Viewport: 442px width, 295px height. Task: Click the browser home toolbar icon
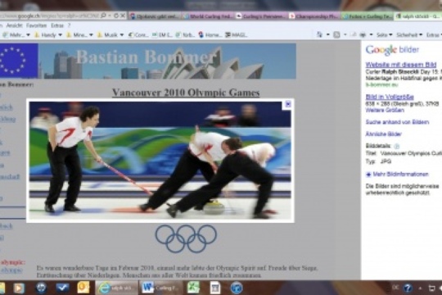[x=319, y=34]
